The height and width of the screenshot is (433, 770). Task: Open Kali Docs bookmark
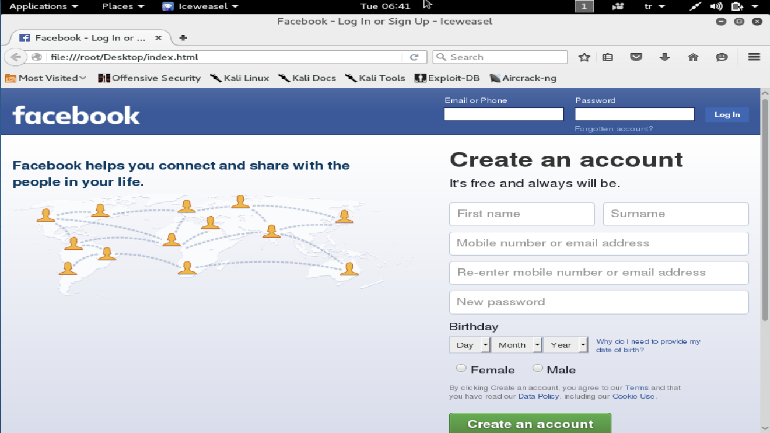[307, 78]
